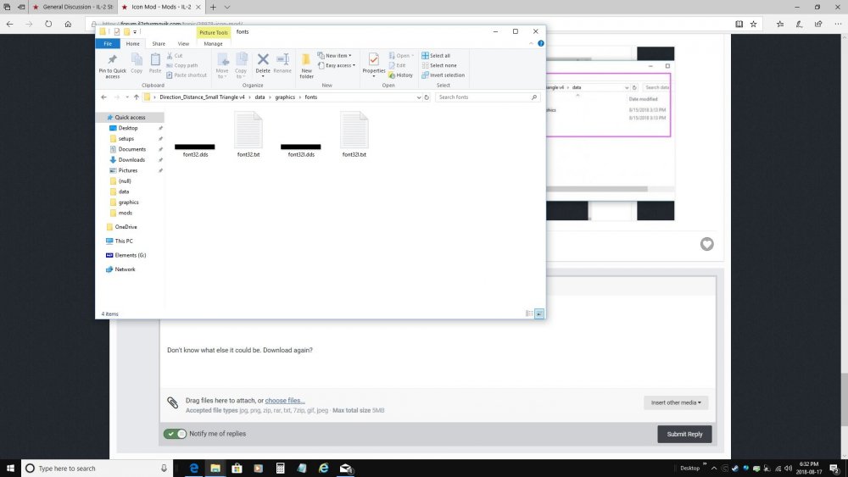The image size is (848, 477).
Task: Click the Search fonts input field
Action: [483, 97]
